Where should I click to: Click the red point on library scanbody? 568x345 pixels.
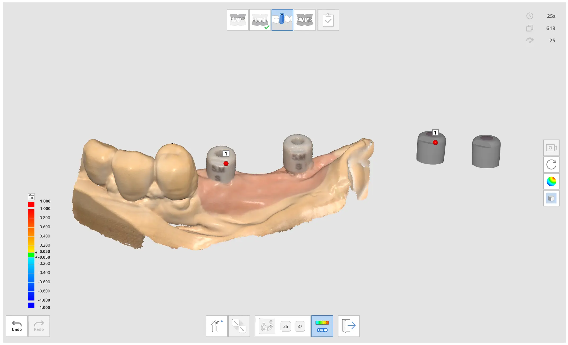[x=435, y=143]
